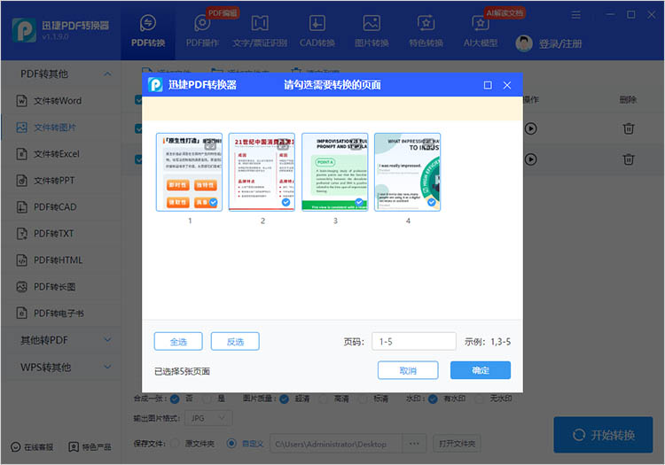Viewport: 665px width, 465px height.
Task: Click the 文件转Excel sheet icon
Action: 21,154
